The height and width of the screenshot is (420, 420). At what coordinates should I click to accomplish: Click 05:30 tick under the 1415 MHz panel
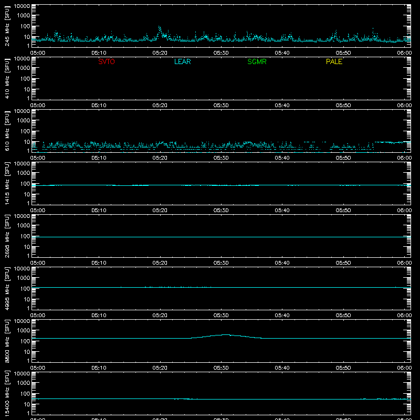click(x=221, y=211)
